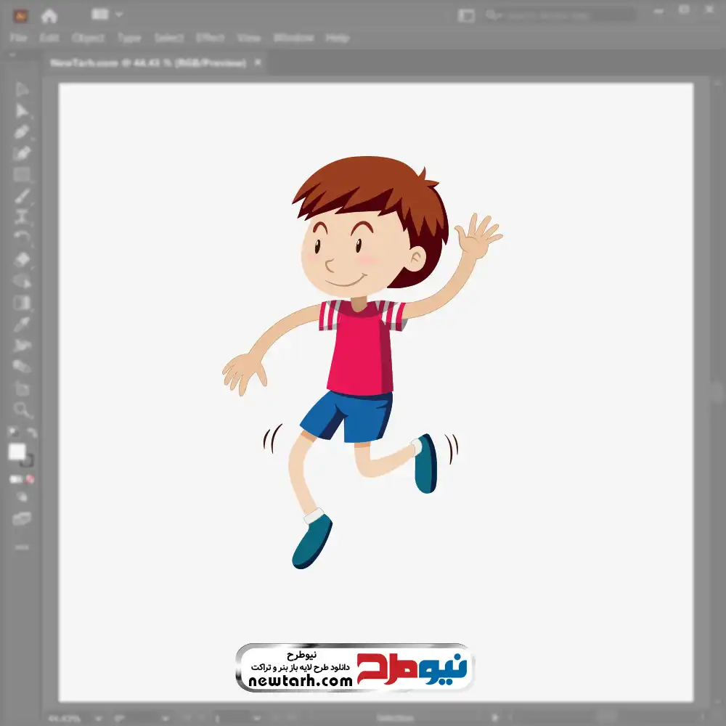Image resolution: width=726 pixels, height=726 pixels.
Task: Click the search field in top bar
Action: coord(559,15)
